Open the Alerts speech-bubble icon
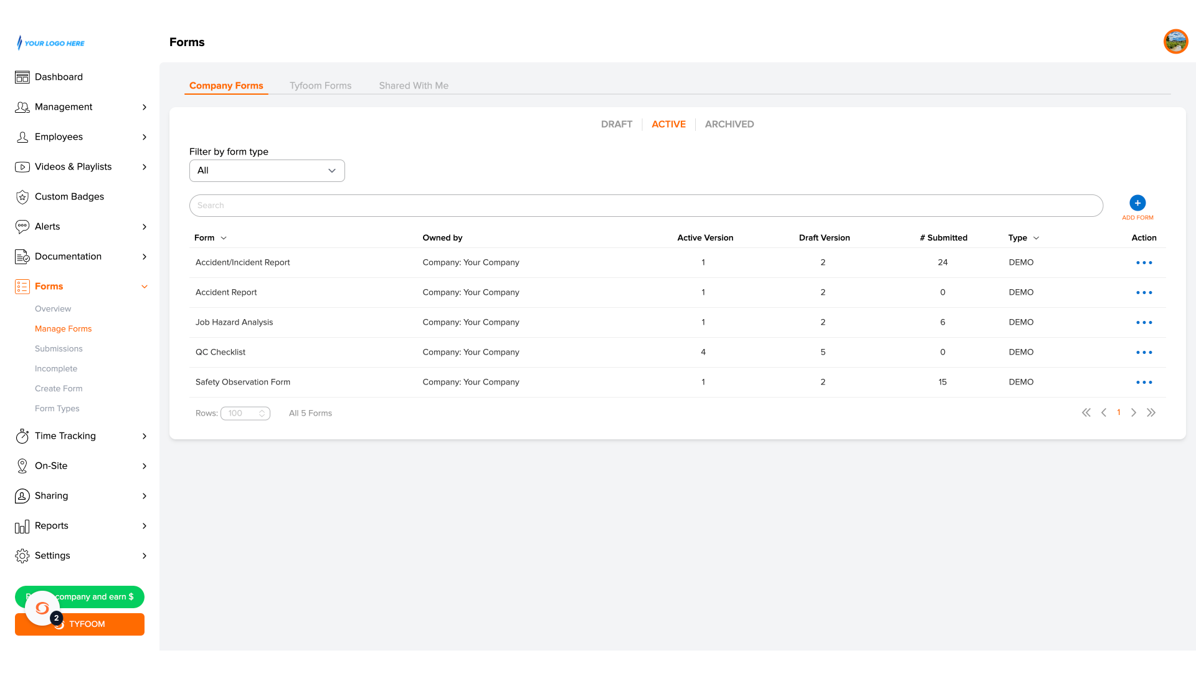 pos(22,226)
